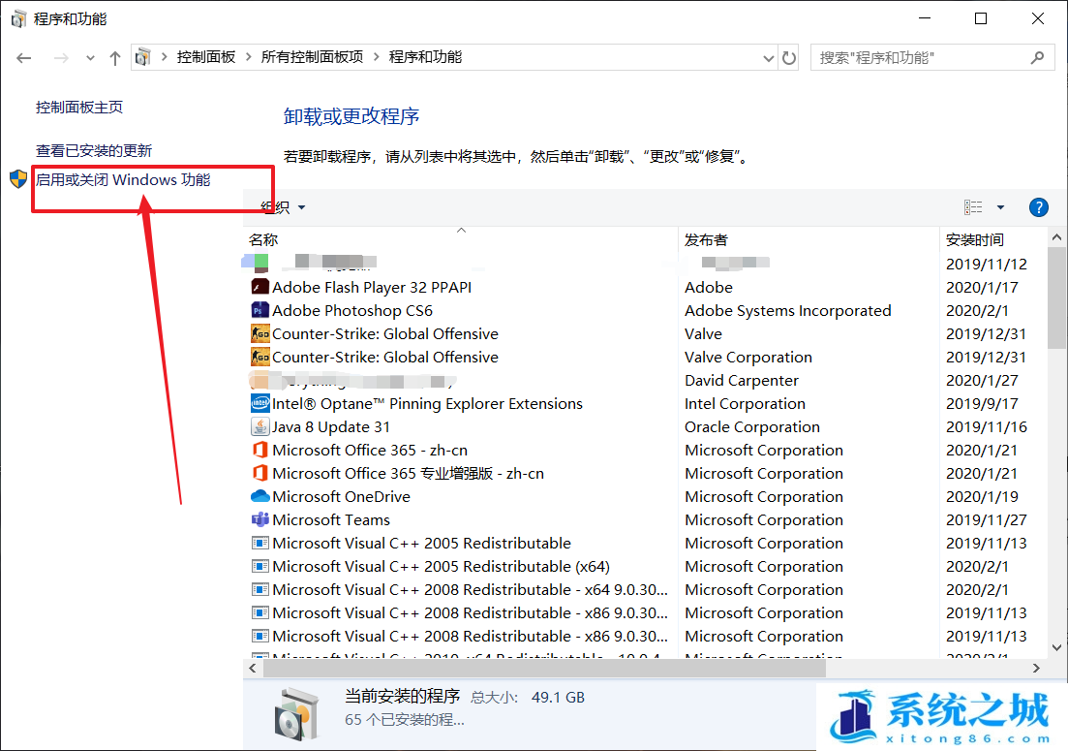The image size is (1068, 751).
Task: Open 控制面板主页 link
Action: [79, 107]
